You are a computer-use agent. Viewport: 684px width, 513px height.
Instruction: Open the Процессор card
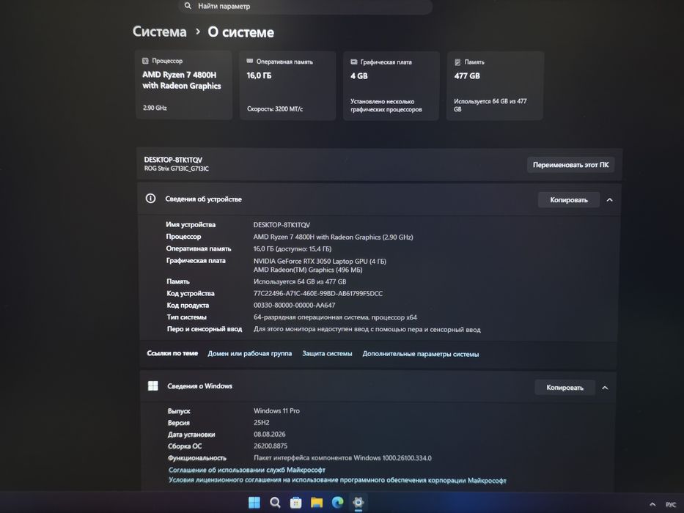pos(184,85)
